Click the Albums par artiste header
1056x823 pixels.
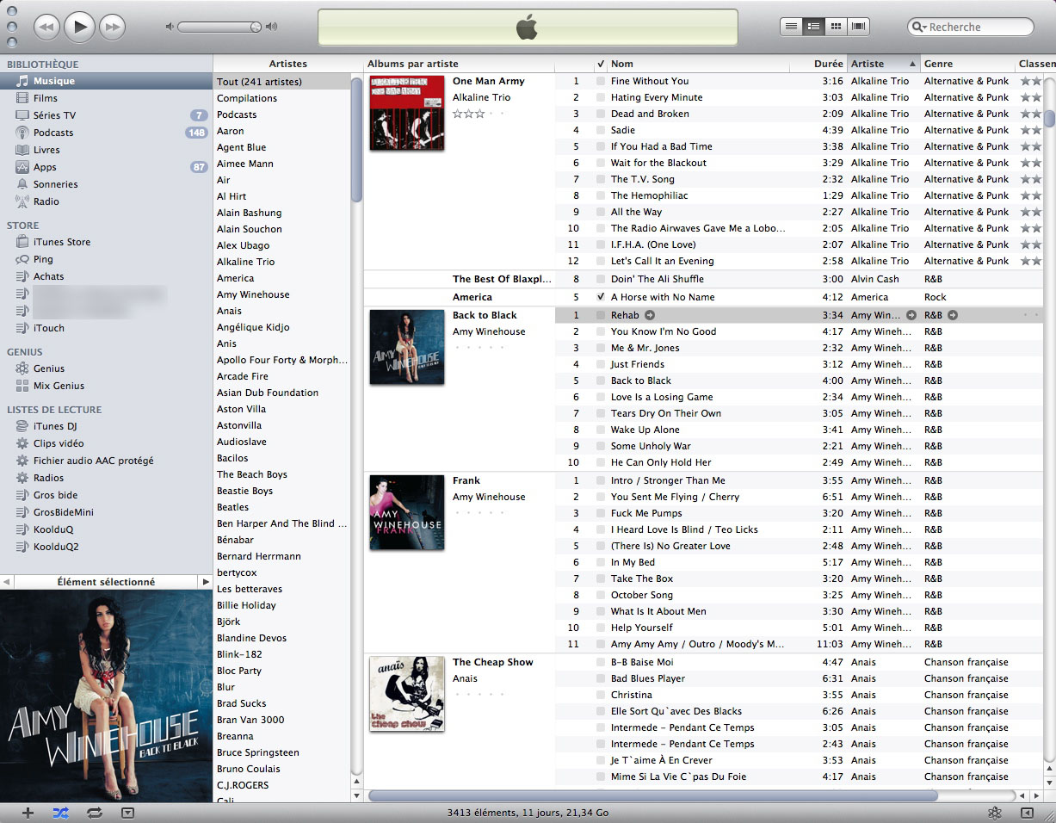point(459,64)
